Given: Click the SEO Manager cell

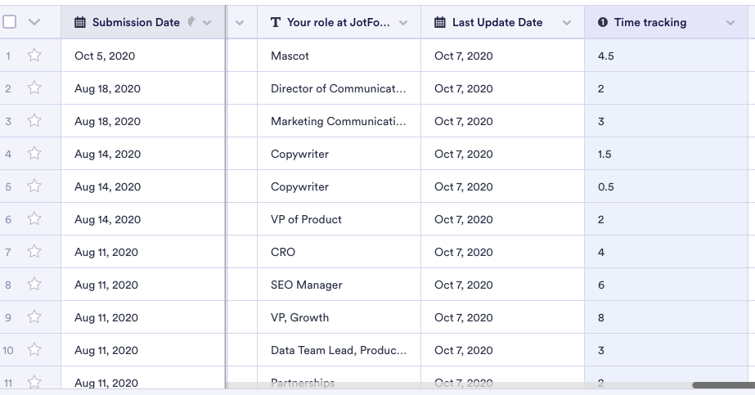Looking at the screenshot, I should 339,285.
